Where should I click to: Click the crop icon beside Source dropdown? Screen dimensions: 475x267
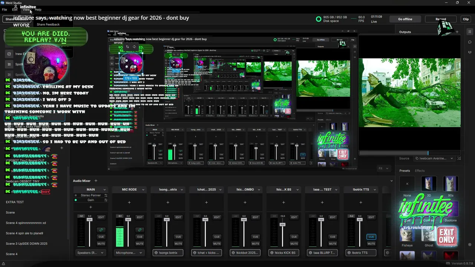(x=459, y=158)
